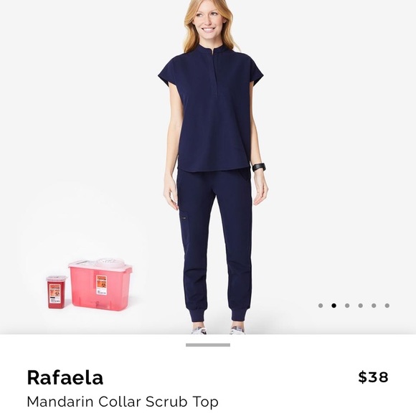The image size is (416, 416).
Task: Tap the Rafaela product title
Action: [x=65, y=377]
